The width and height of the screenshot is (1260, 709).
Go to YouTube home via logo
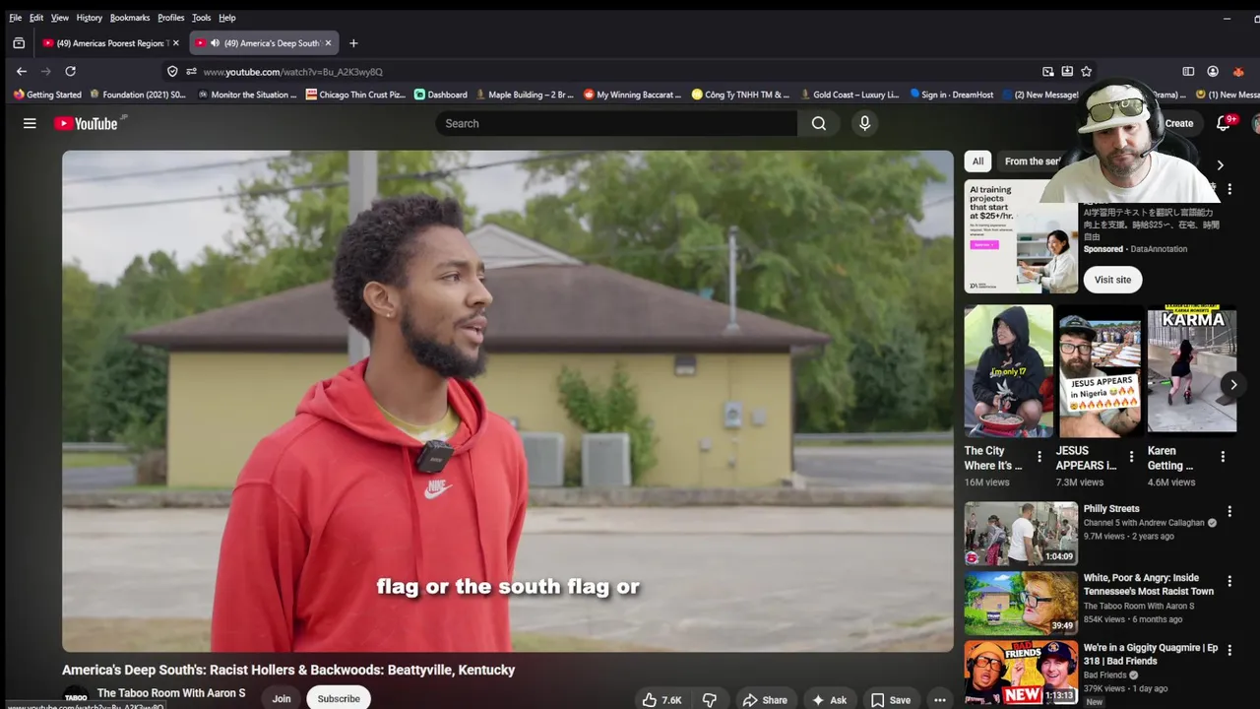coord(86,123)
